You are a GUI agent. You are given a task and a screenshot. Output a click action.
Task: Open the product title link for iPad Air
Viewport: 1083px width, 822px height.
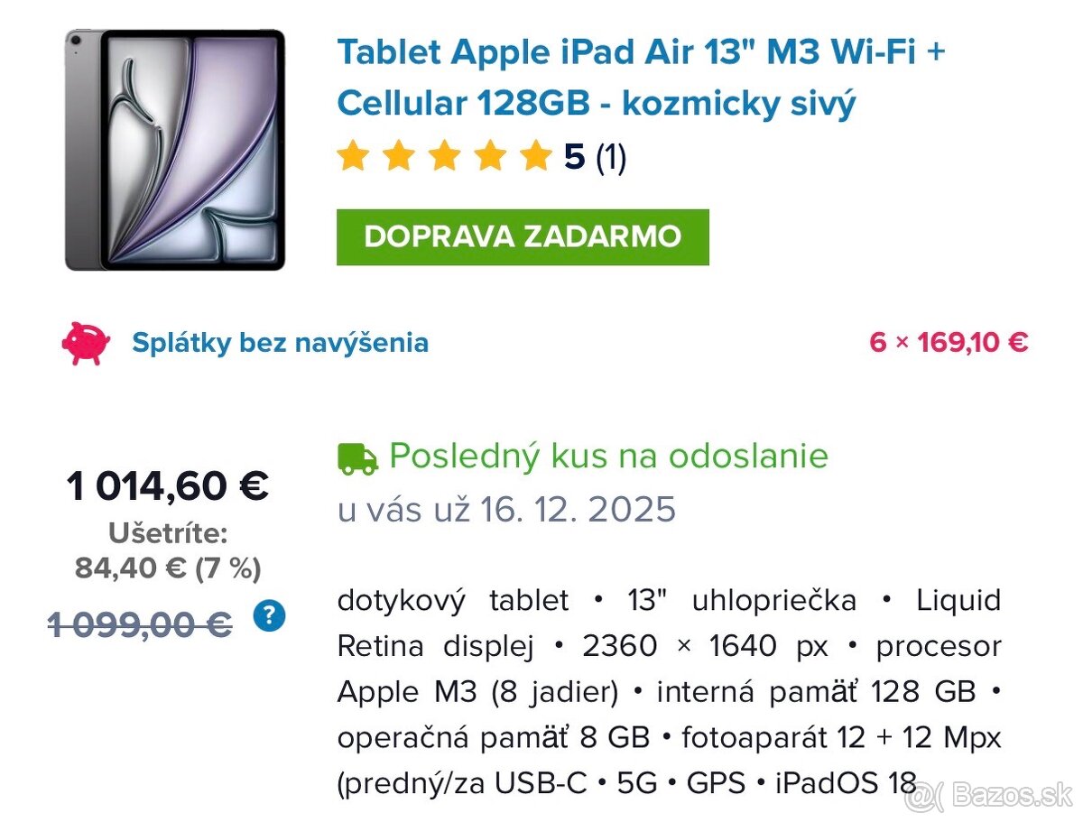click(x=596, y=77)
